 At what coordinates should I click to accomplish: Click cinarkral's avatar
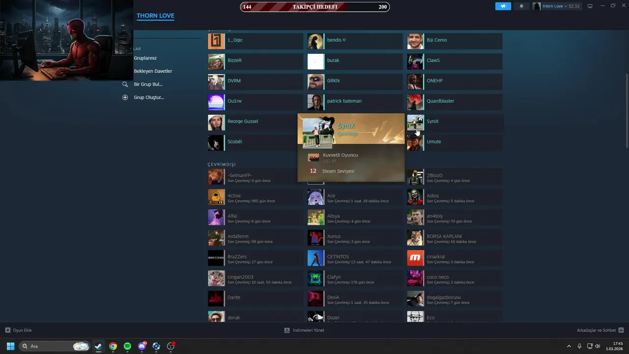415,258
